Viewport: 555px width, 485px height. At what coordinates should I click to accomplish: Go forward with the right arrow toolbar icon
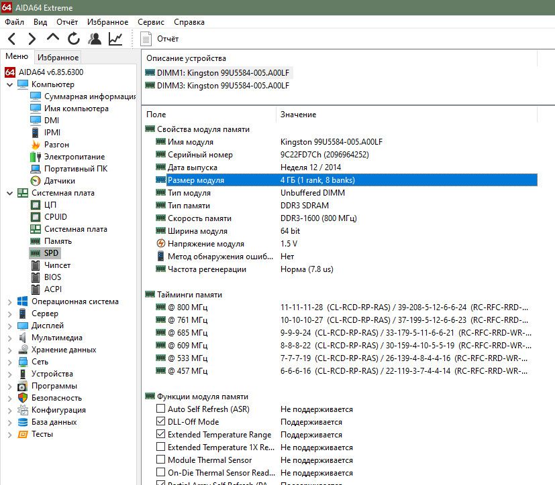pos(32,38)
